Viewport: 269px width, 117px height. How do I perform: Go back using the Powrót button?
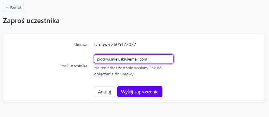13,7
